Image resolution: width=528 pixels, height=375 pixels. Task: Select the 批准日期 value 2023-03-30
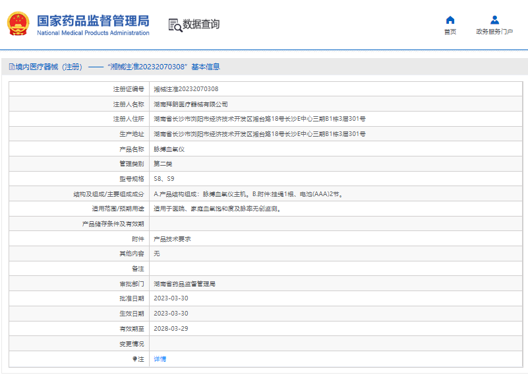[x=171, y=298]
